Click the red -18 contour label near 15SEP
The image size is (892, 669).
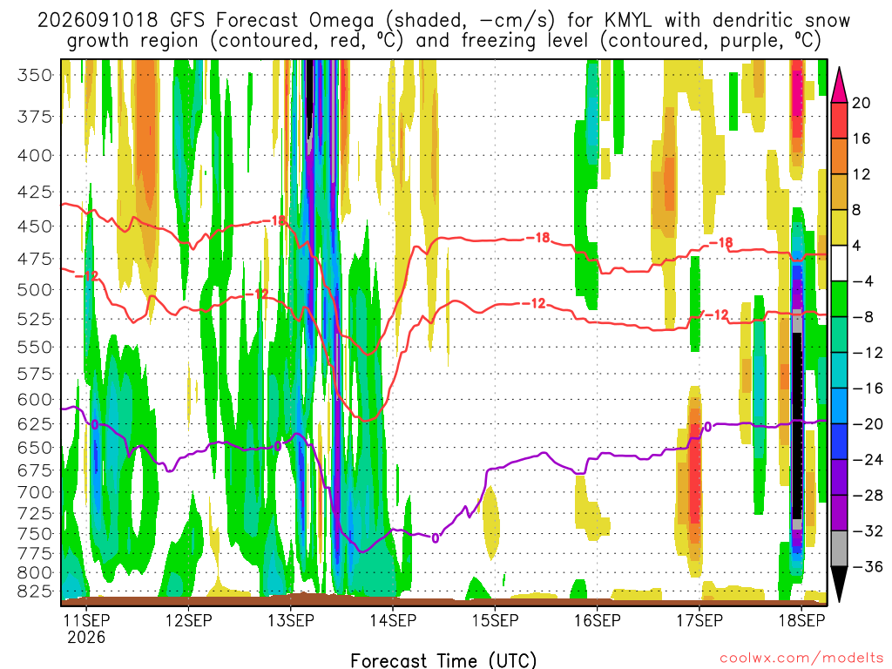coord(537,237)
